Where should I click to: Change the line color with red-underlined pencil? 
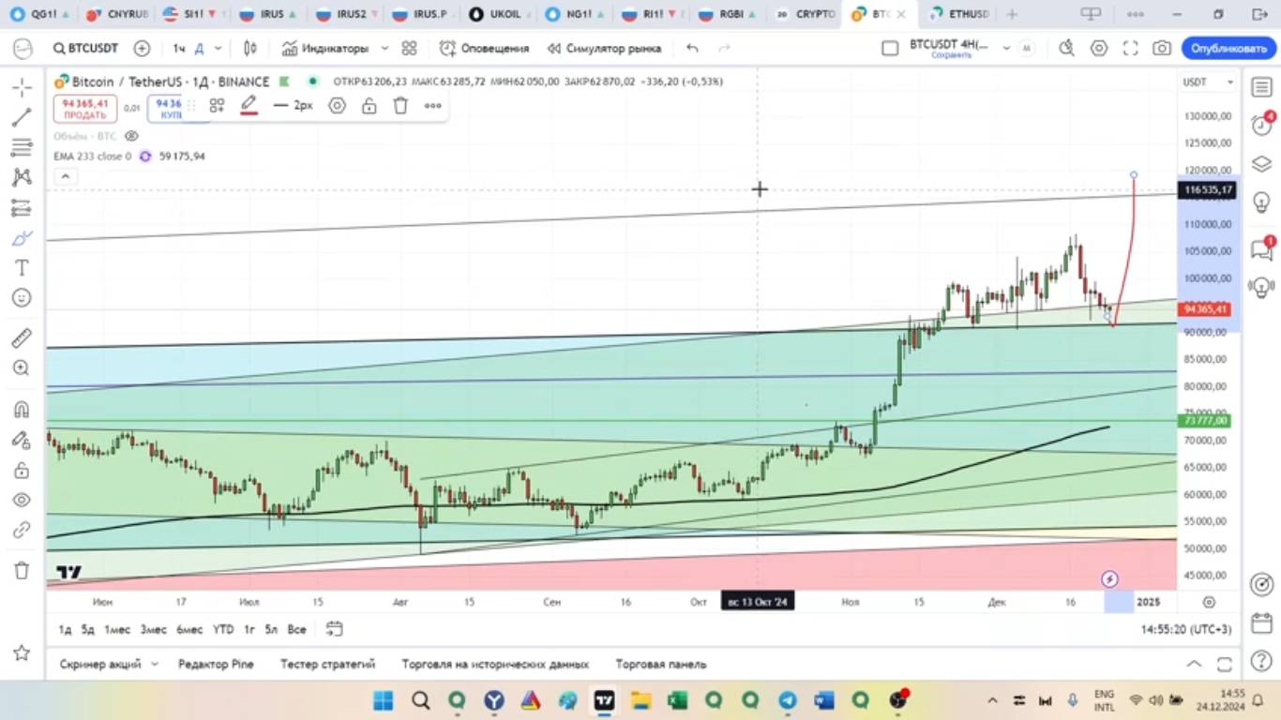click(x=249, y=106)
